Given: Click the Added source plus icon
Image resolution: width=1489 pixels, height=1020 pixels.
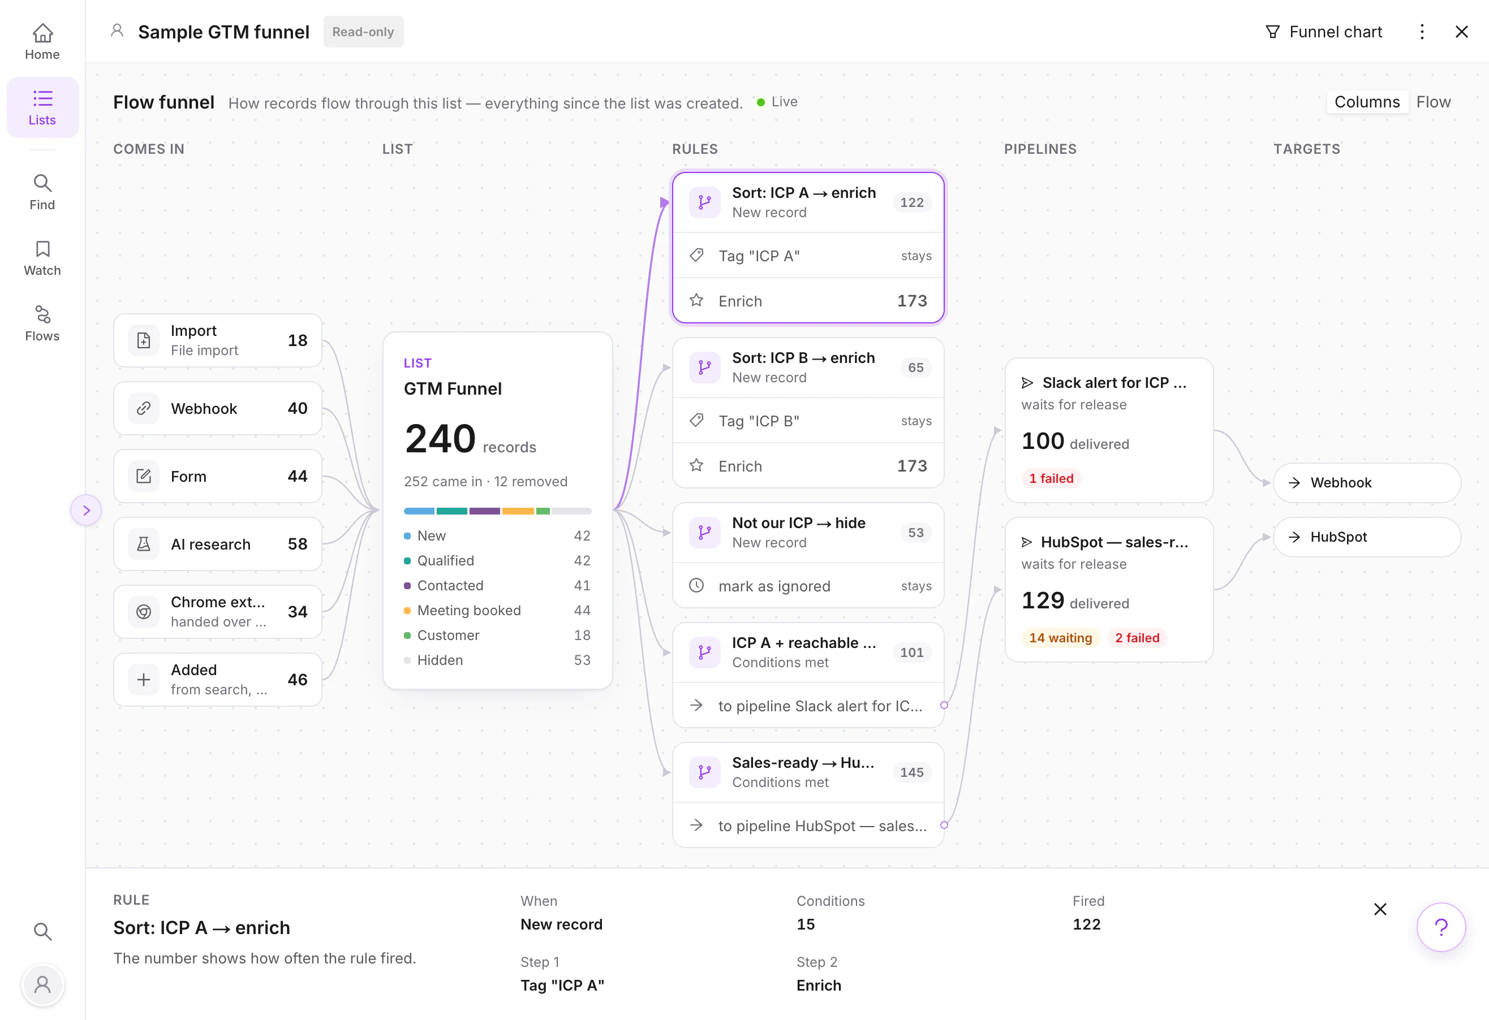Looking at the screenshot, I should tap(144, 680).
